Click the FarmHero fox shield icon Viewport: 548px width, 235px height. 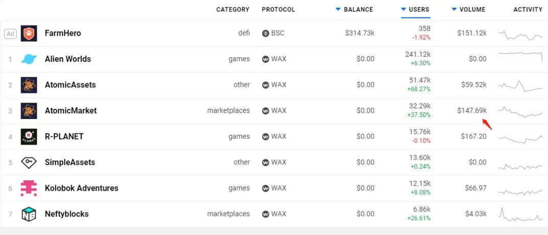click(x=29, y=33)
